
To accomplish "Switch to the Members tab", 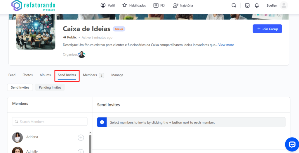I will pyautogui.click(x=90, y=75).
